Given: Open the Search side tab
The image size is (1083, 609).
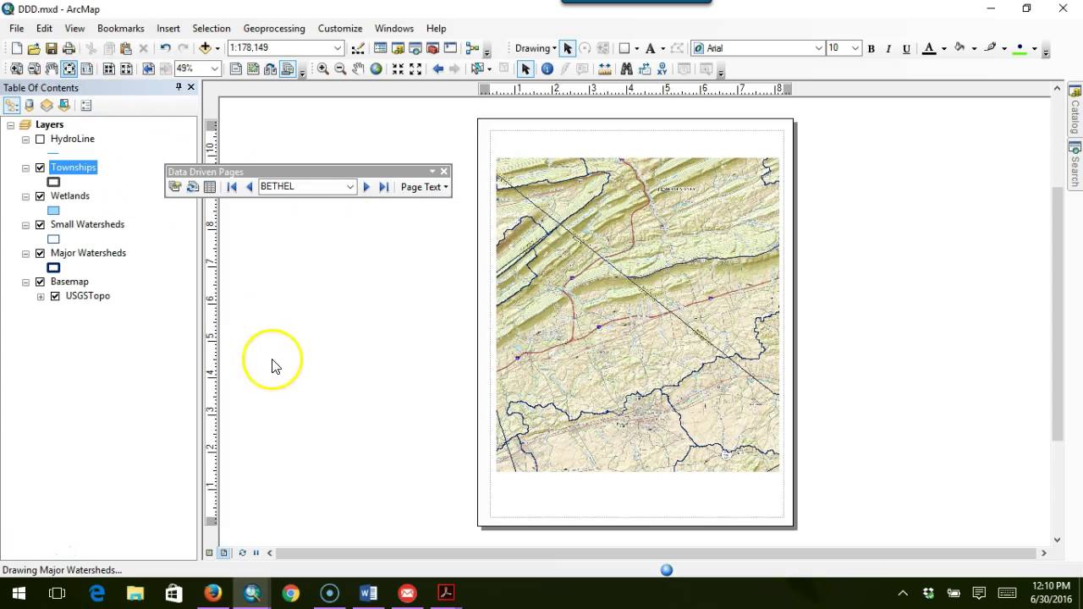Looking at the screenshot, I should click(x=1075, y=165).
